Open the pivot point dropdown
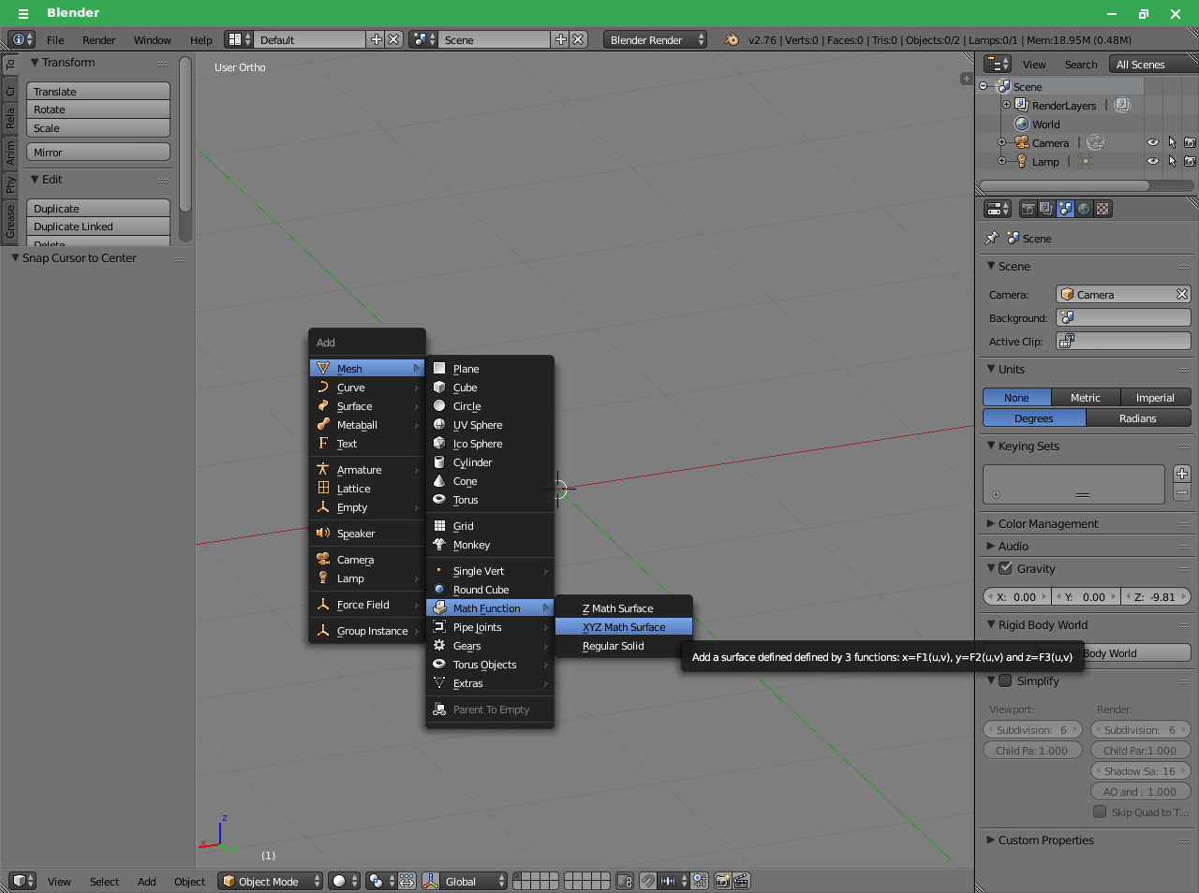The height and width of the screenshot is (893, 1199). [x=380, y=881]
